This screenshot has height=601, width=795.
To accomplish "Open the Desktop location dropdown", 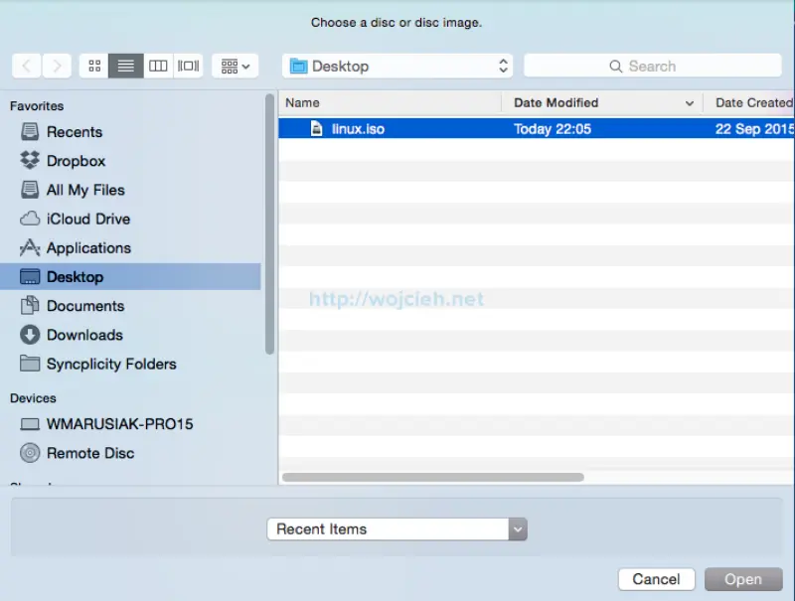I will click(x=396, y=65).
